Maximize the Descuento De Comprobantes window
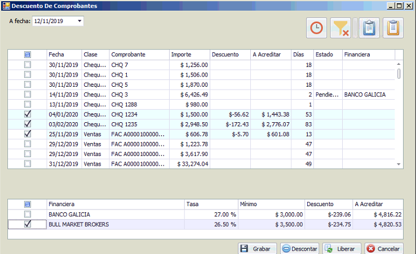This screenshot has height=254, width=416. click(399, 6)
